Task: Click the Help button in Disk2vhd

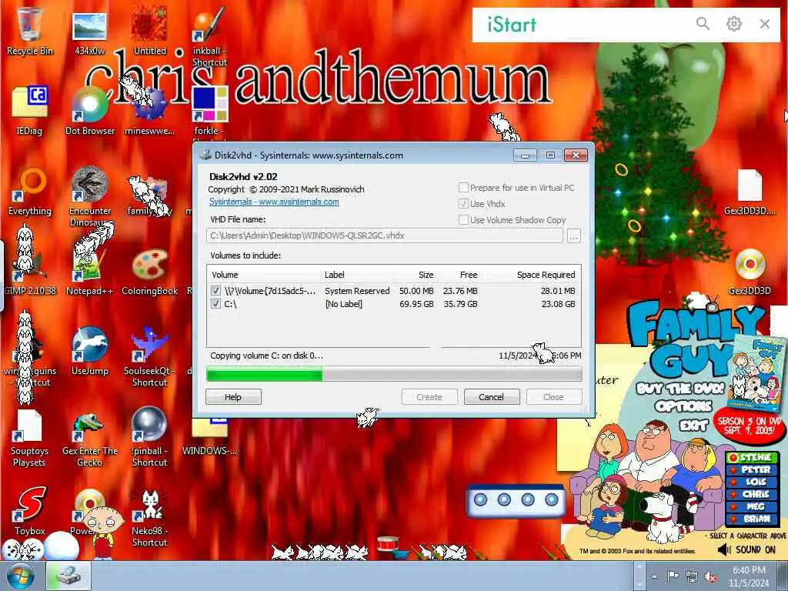Action: (x=233, y=396)
